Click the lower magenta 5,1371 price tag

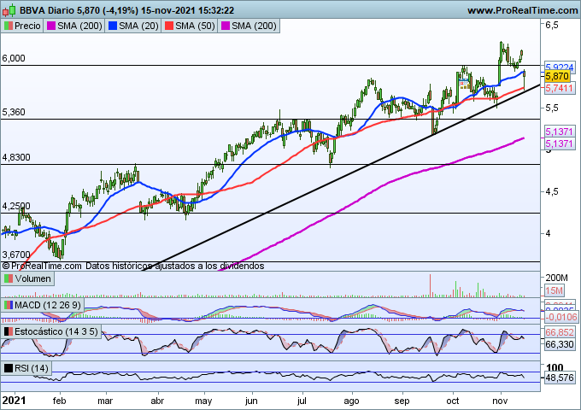(560, 143)
